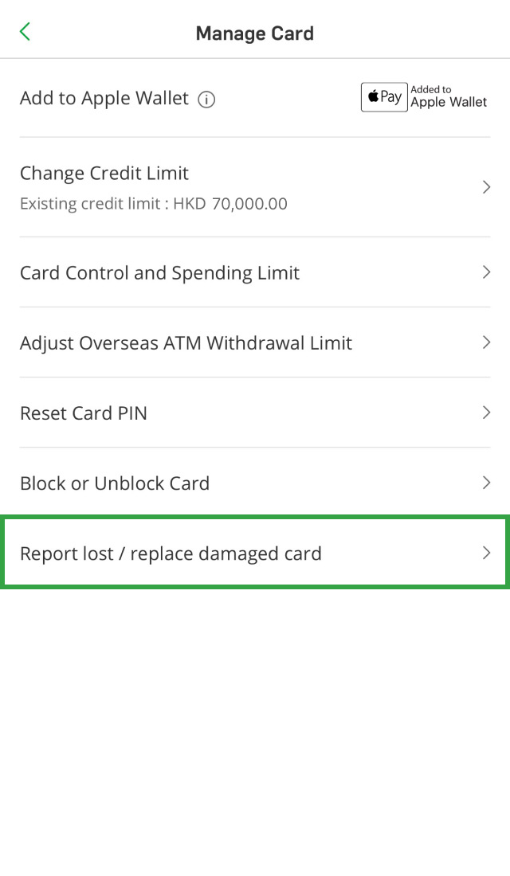Click the Manage Card page title

pyautogui.click(x=255, y=33)
